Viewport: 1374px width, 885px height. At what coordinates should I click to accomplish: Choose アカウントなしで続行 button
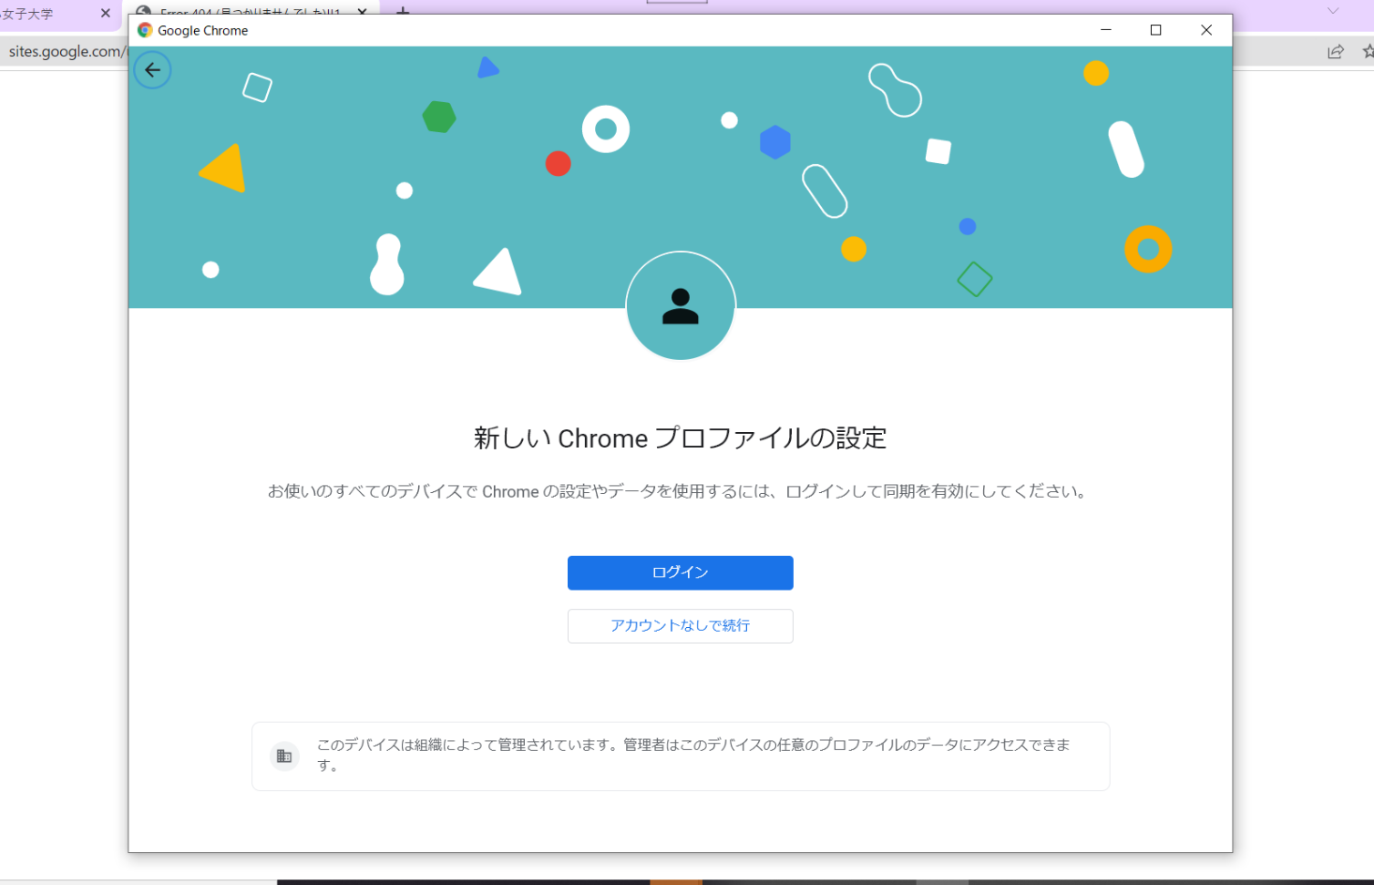680,625
